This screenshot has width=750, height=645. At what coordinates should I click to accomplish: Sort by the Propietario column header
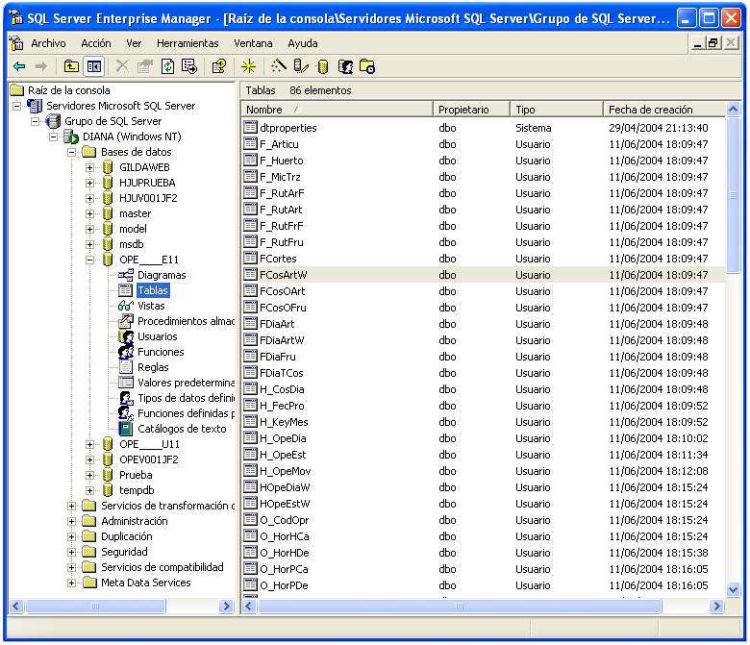[471, 110]
